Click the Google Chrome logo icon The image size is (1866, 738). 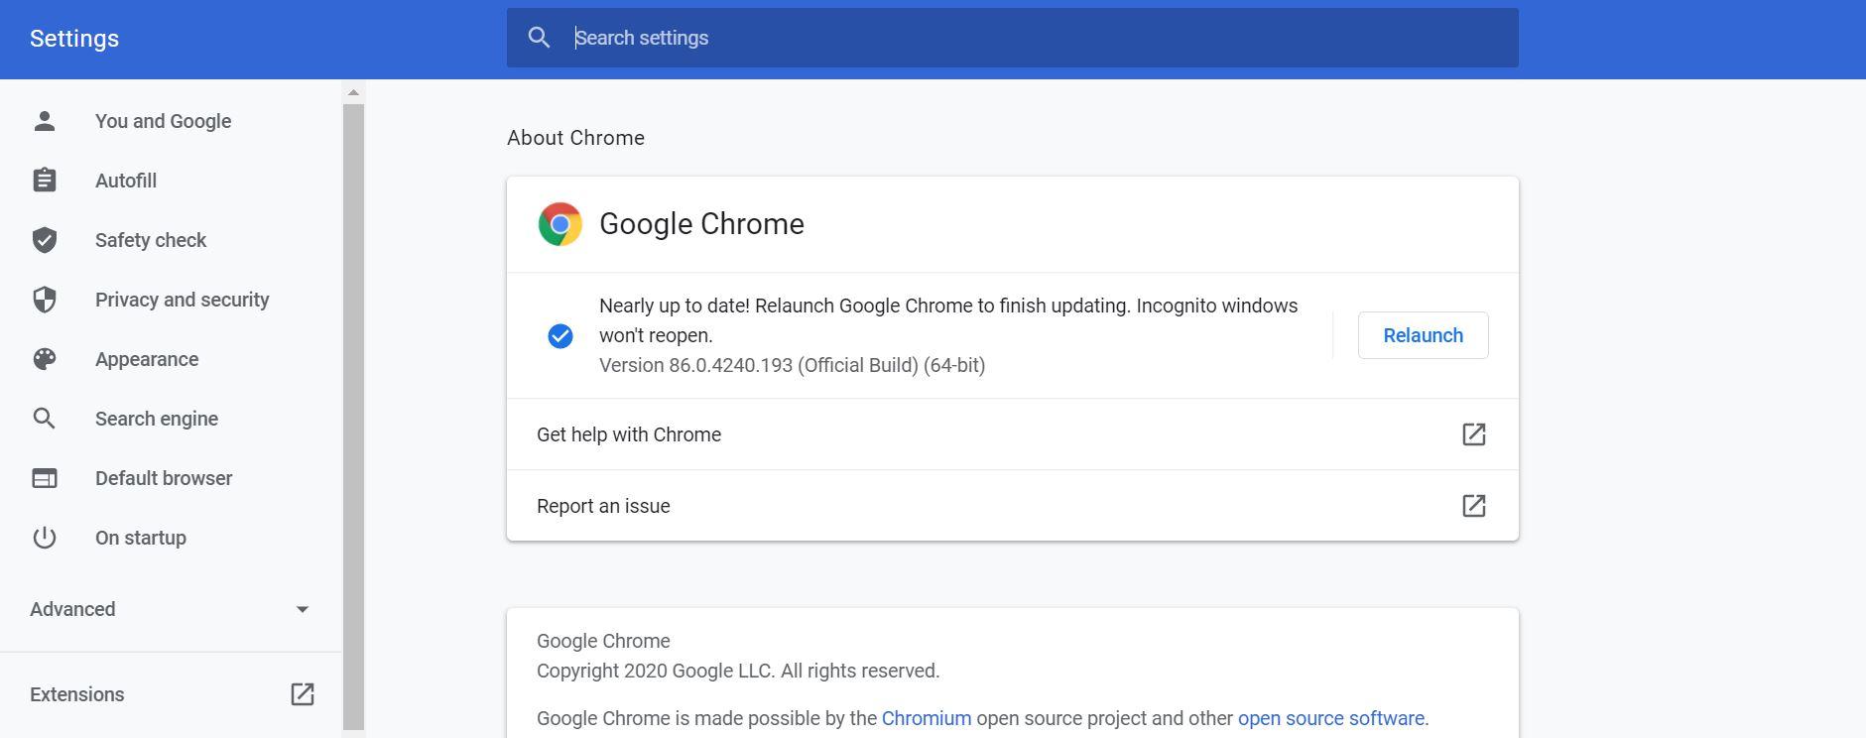pyautogui.click(x=560, y=224)
